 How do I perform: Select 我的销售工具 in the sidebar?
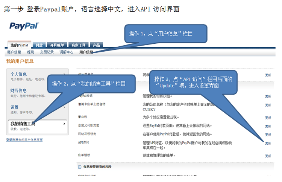coord(23,124)
